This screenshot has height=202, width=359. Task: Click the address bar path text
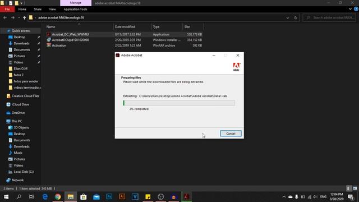[x=61, y=17]
